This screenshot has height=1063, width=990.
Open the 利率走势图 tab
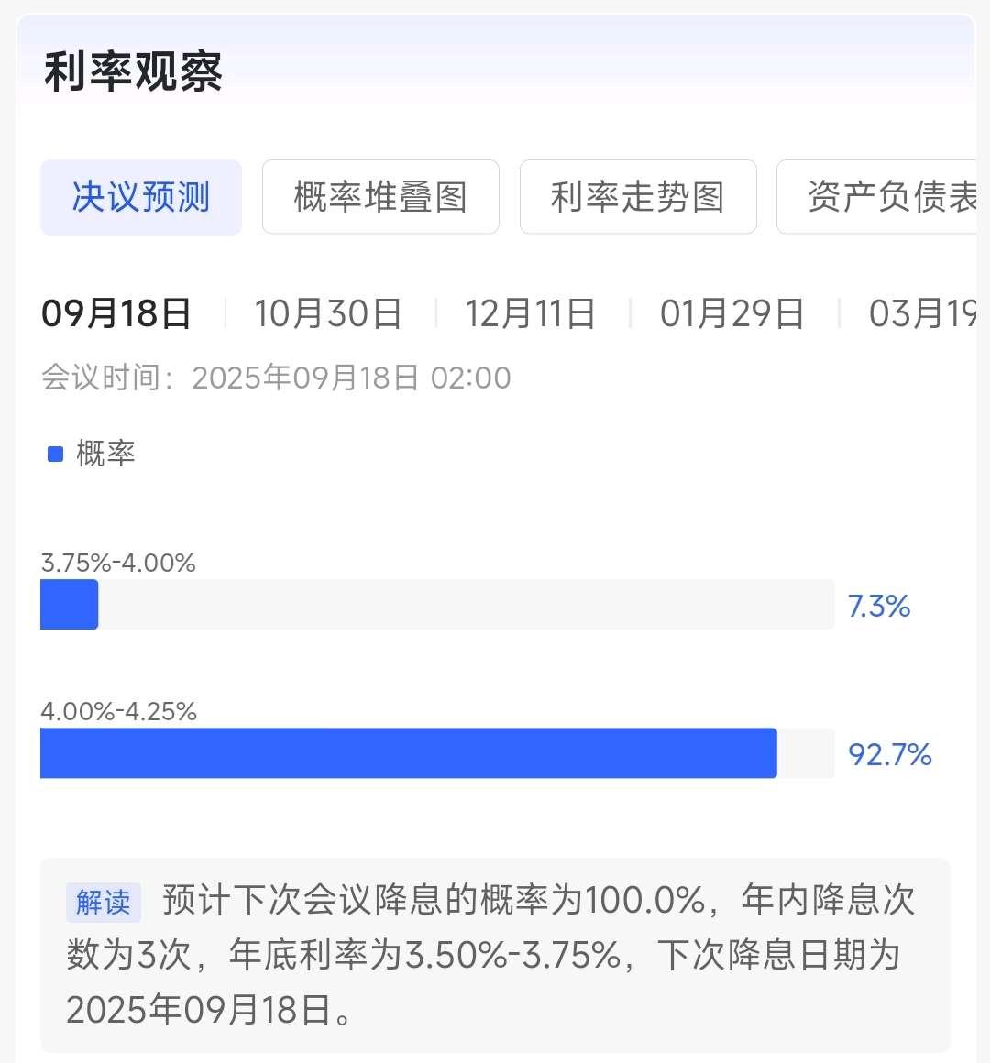pos(638,197)
